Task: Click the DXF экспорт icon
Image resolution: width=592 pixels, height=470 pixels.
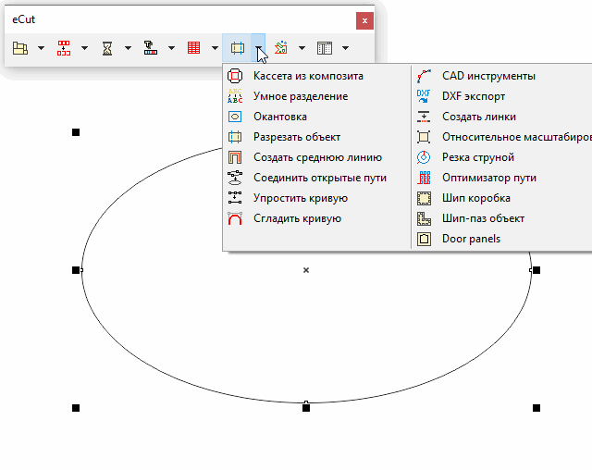Action: [424, 96]
